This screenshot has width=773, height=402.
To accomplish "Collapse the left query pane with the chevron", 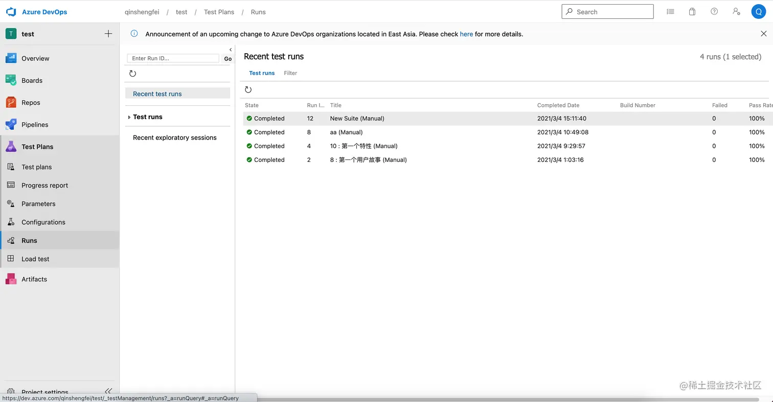I will 231,50.
